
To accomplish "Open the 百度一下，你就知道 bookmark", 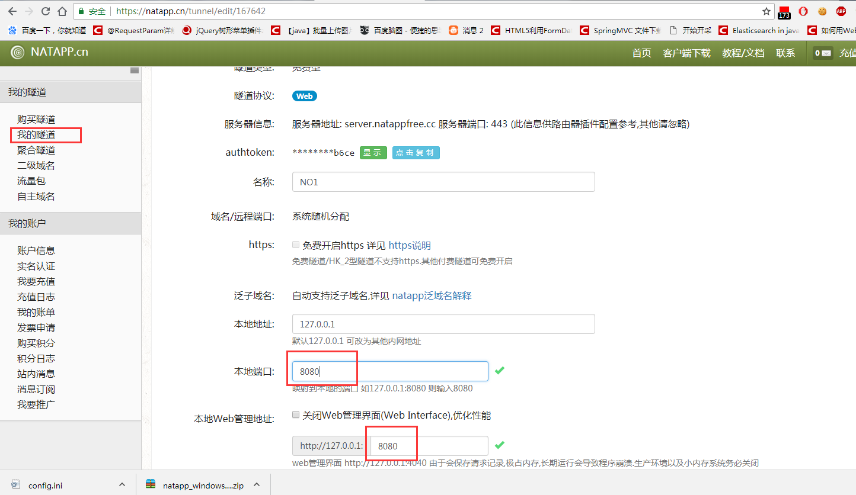I will coord(47,30).
